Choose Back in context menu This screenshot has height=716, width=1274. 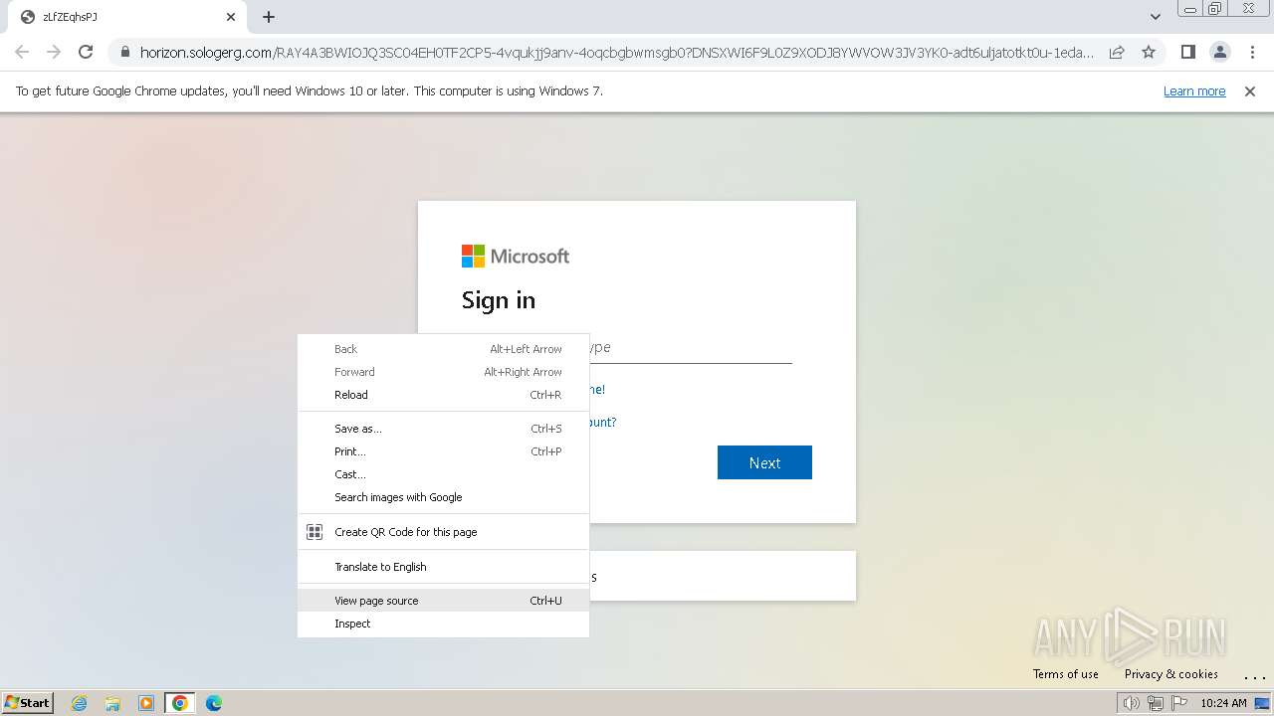tap(444, 349)
